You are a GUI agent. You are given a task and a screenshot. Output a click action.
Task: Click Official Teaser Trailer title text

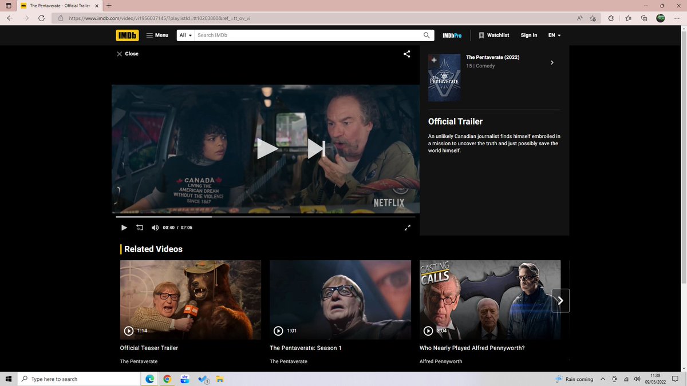[x=149, y=348]
